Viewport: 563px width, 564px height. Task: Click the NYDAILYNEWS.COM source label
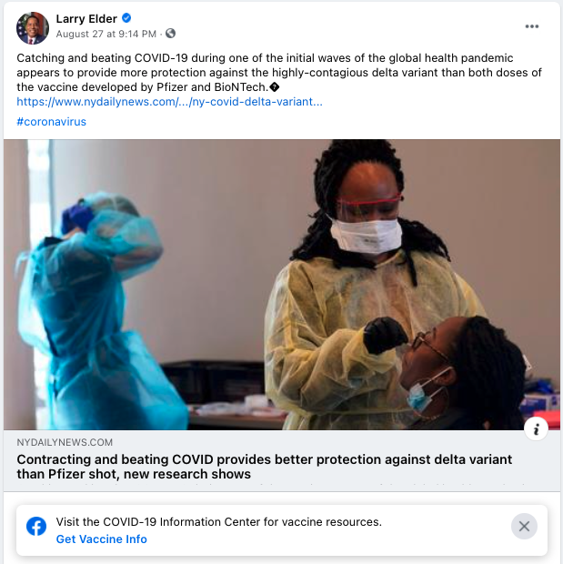coord(65,442)
